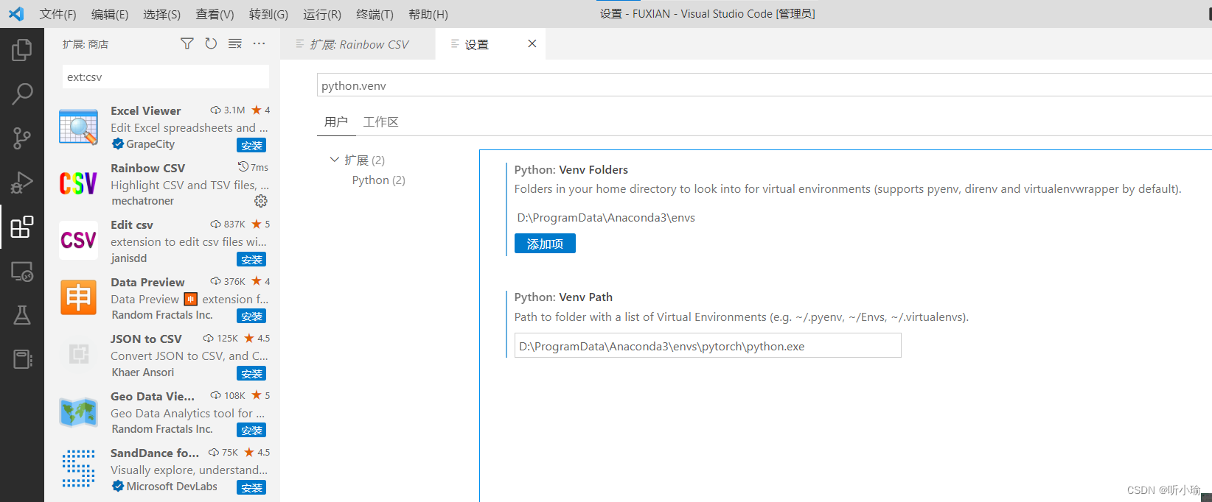Open the Edit csv extension title
The height and width of the screenshot is (502, 1212).
132,225
